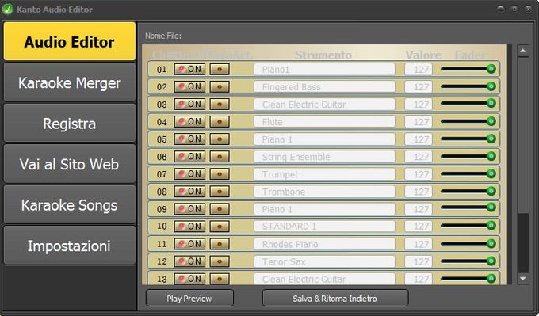The height and width of the screenshot is (316, 539).
Task: Click channel 01 fader knob
Action: [x=491, y=69]
